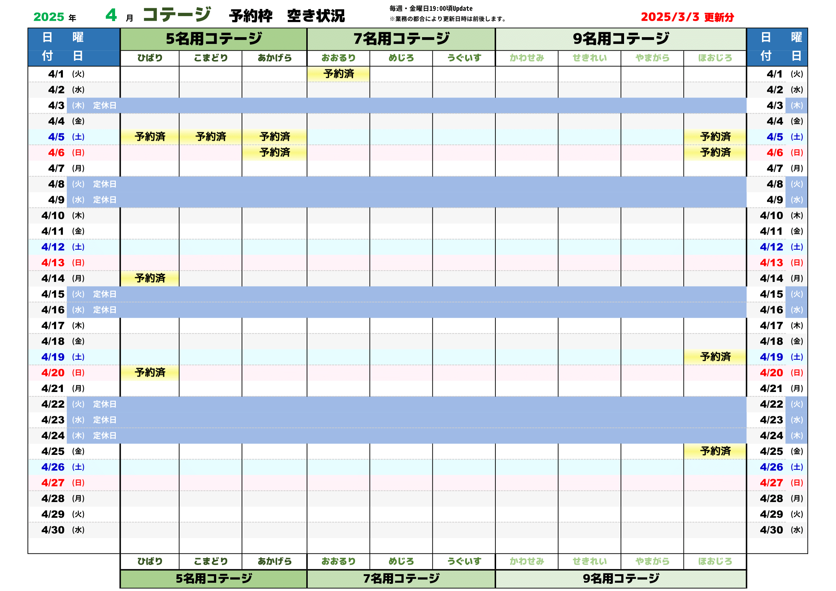Click the 定休日 label on the 4/8 row
This screenshot has height=591, width=836.
tap(104, 184)
